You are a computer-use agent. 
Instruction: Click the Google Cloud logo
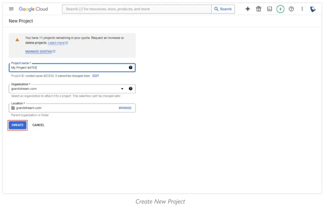[33, 9]
